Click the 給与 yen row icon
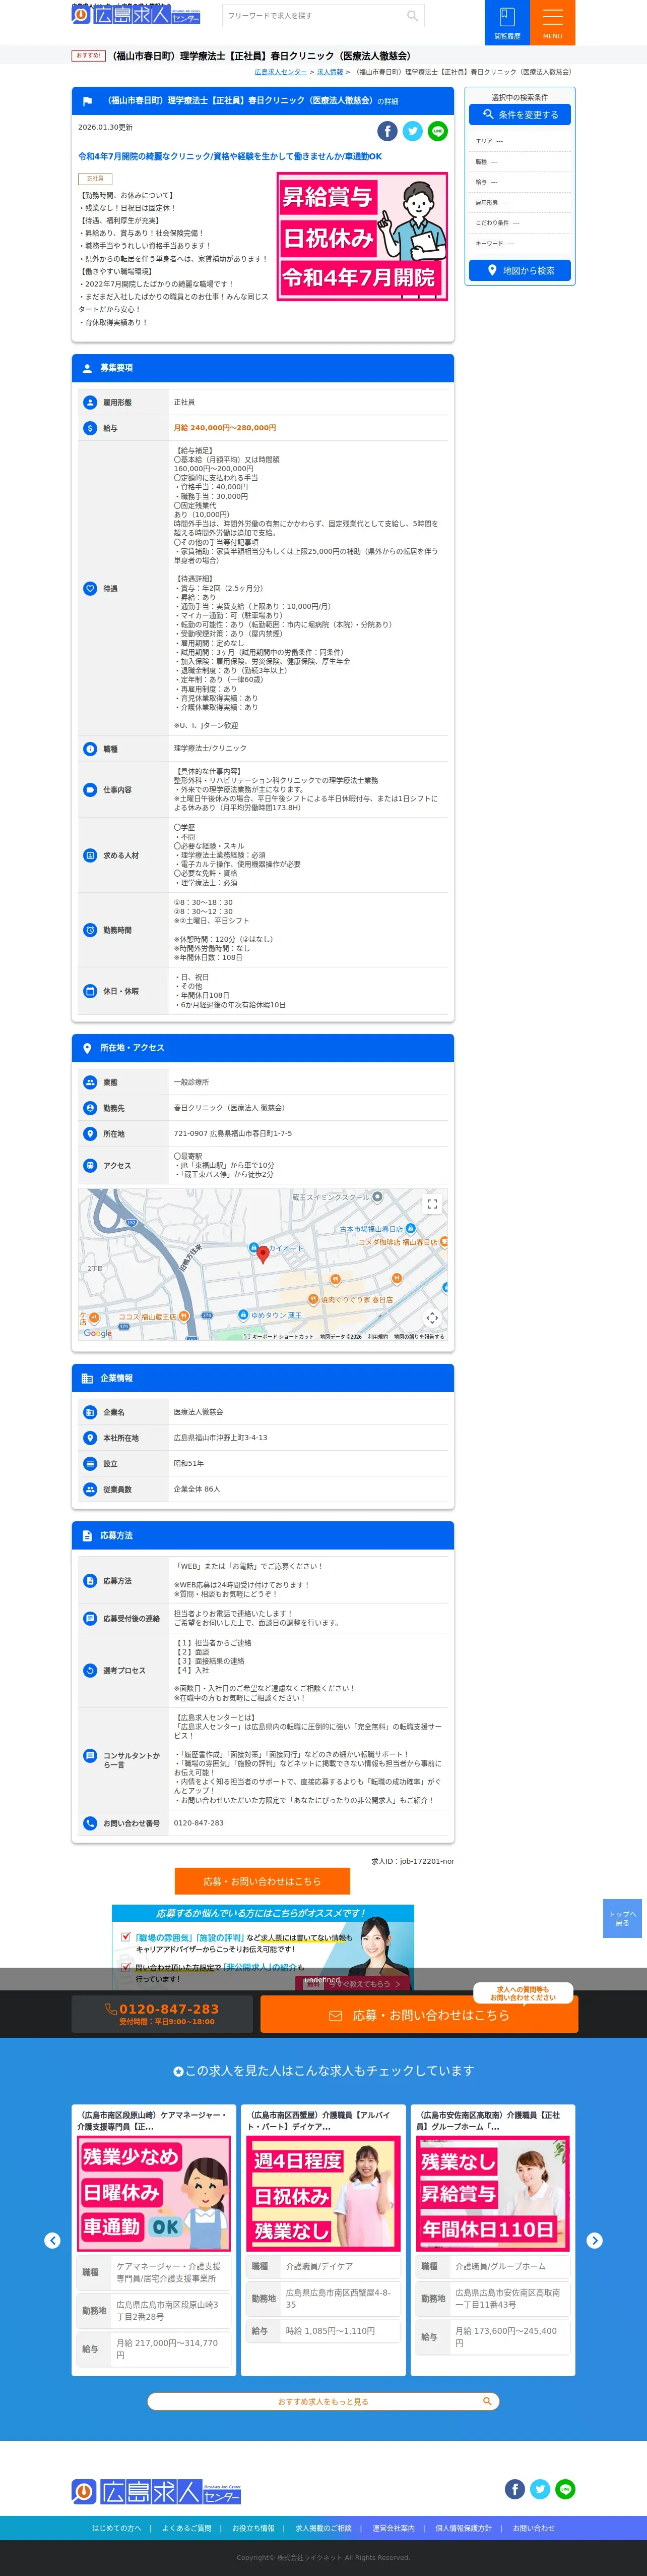Viewport: 647px width, 2576px height. [90, 428]
